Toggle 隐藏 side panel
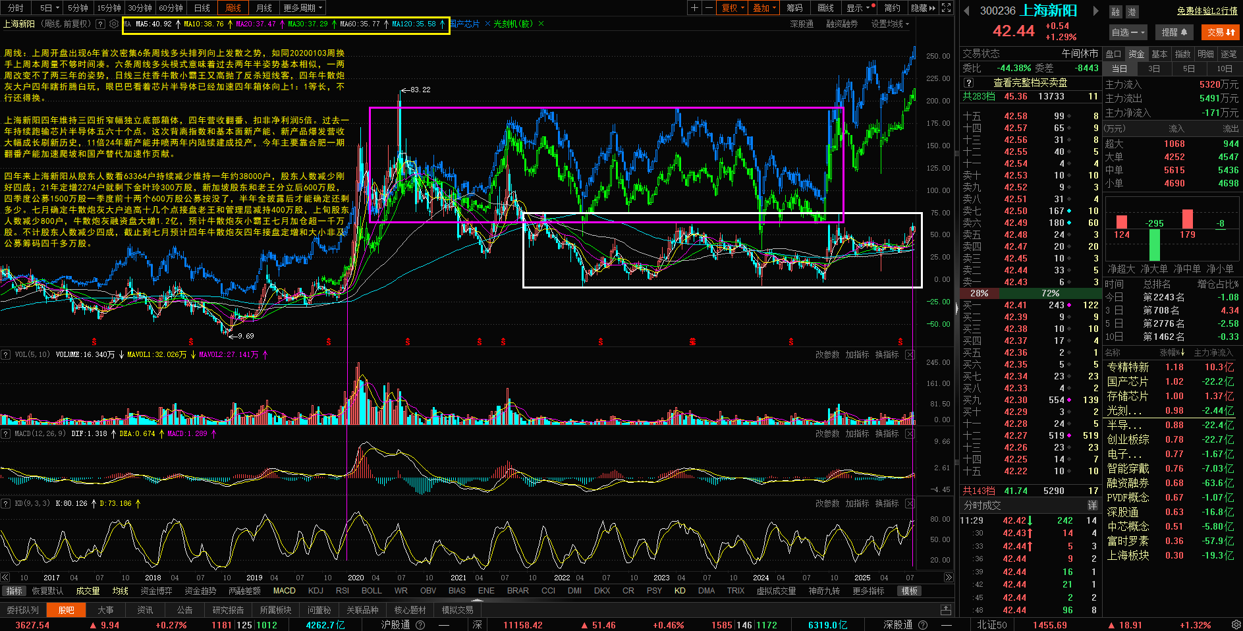This screenshot has height=631, width=1243. coord(923,8)
